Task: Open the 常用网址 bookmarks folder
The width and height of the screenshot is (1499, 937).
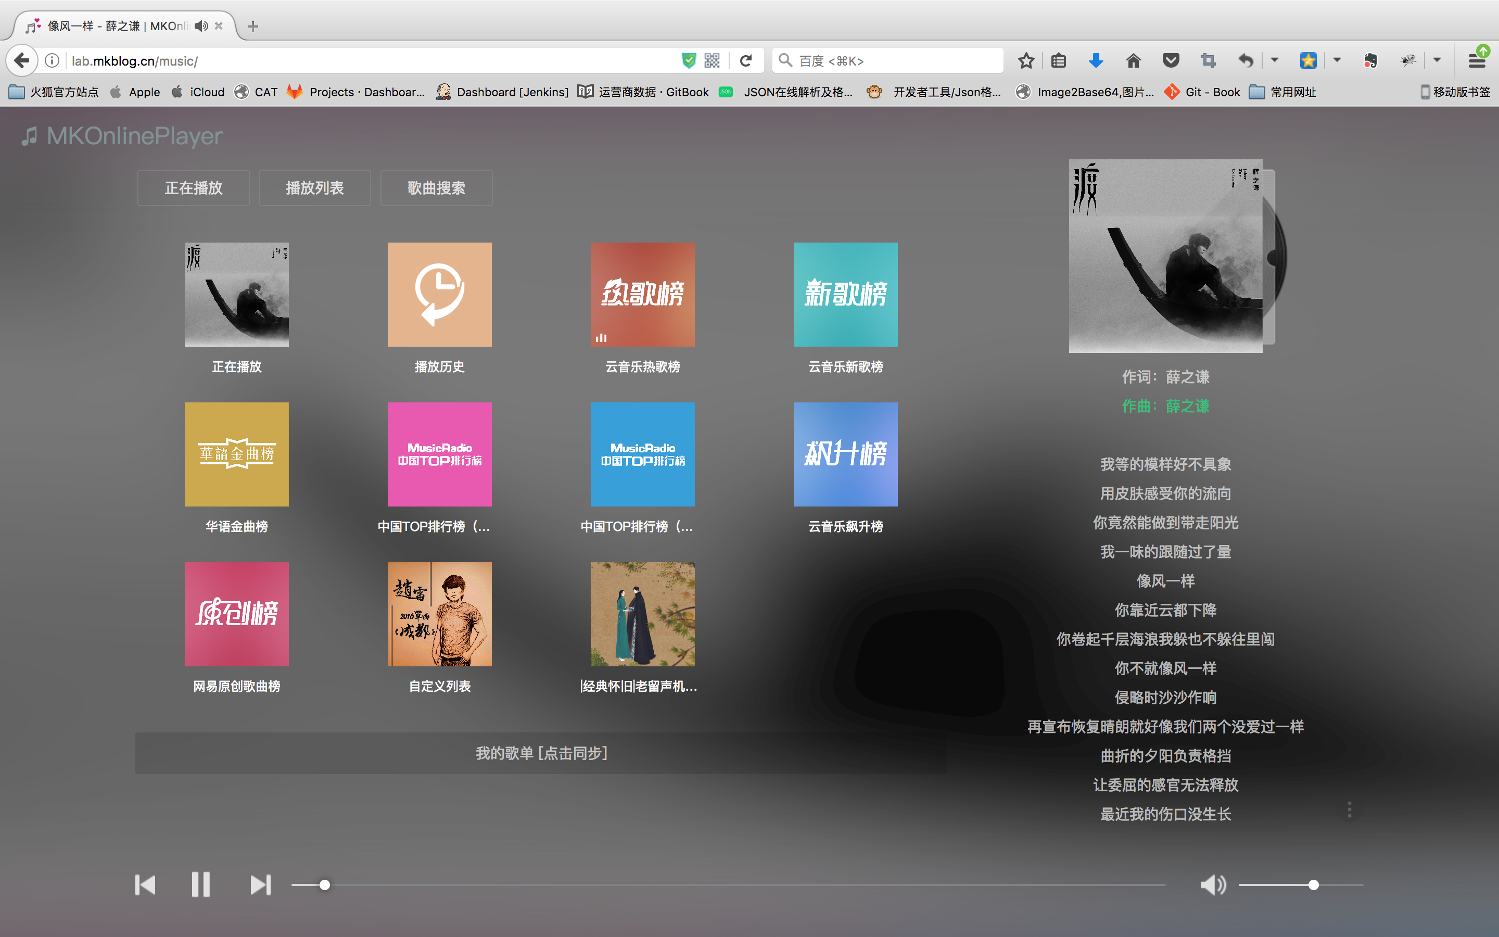Action: 1283,92
